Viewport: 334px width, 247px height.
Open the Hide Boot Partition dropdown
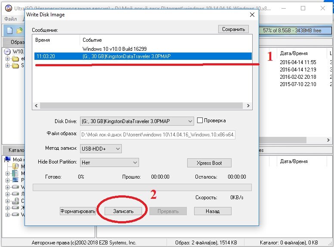pos(109,163)
